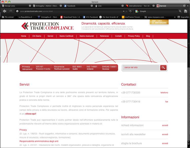This screenshot has height=148, width=190.
Task: Click the Protection Trade Compliance logo
Action: coord(47,26)
